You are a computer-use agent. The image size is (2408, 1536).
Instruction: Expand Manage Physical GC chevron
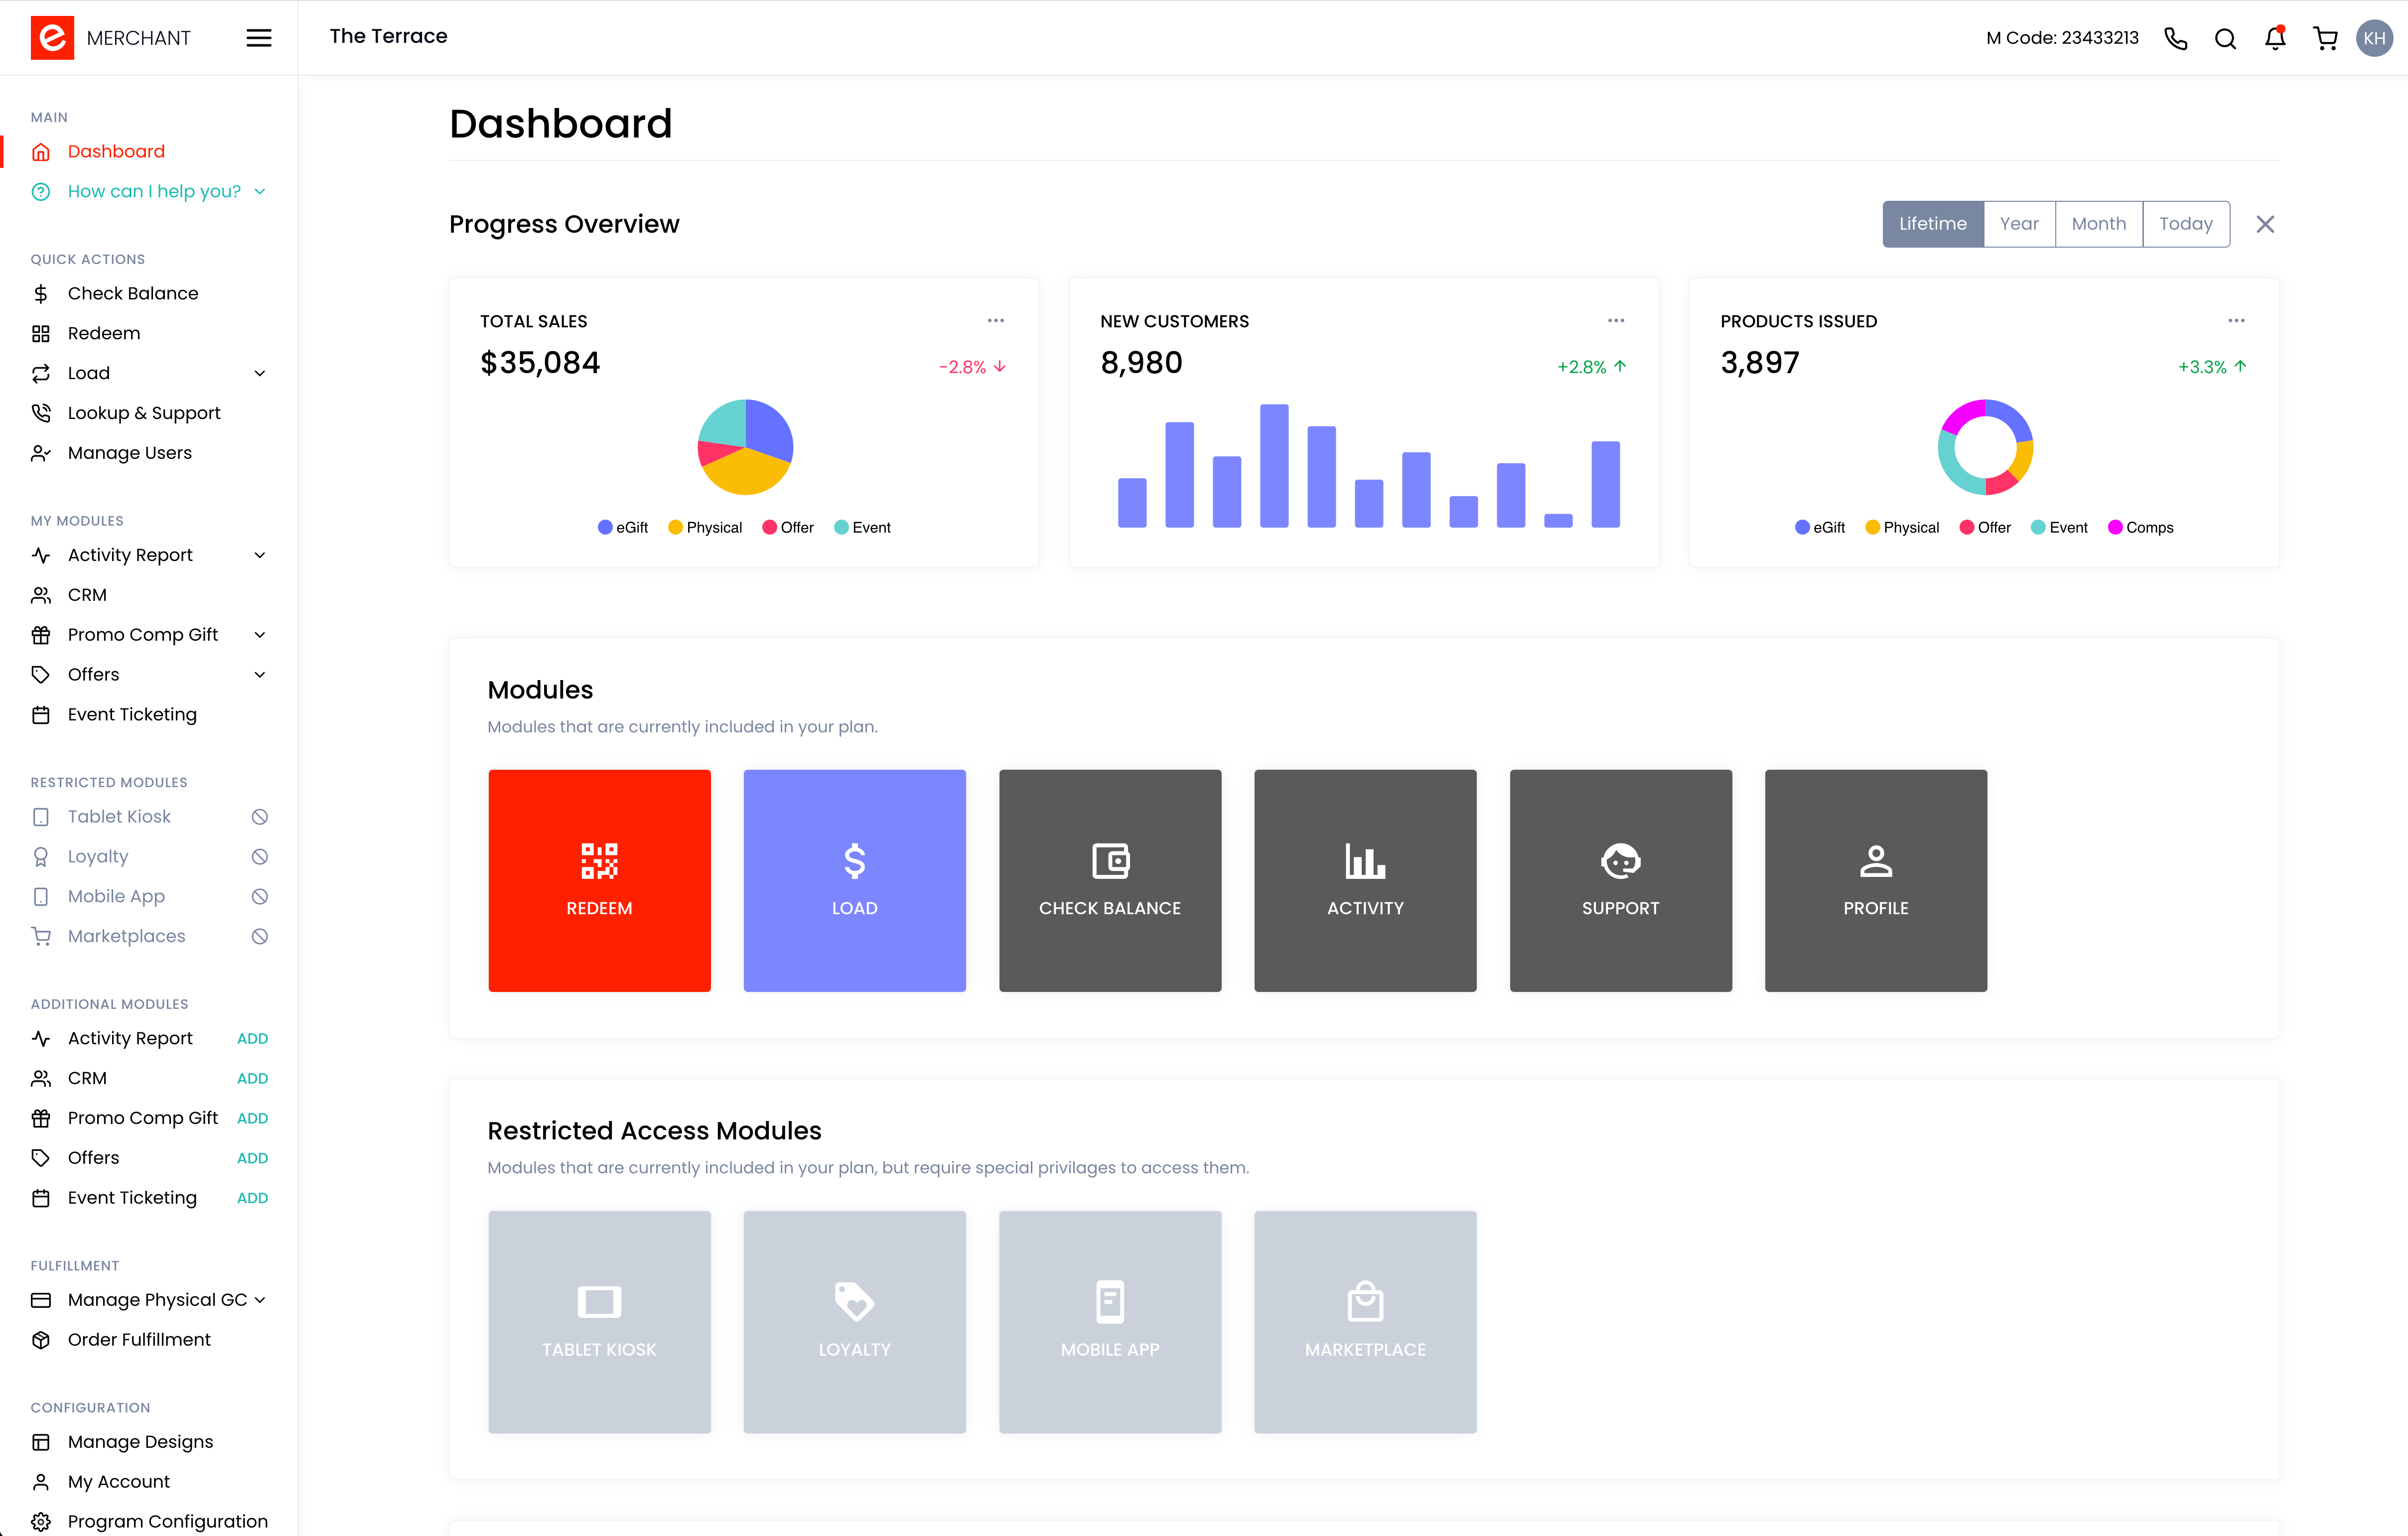[260, 1300]
